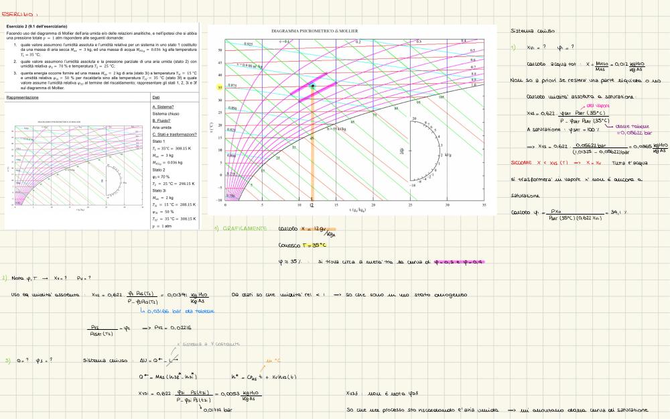Click the 'B. Fluido?' underlined label
The height and width of the screenshot is (419, 670).
coord(161,121)
